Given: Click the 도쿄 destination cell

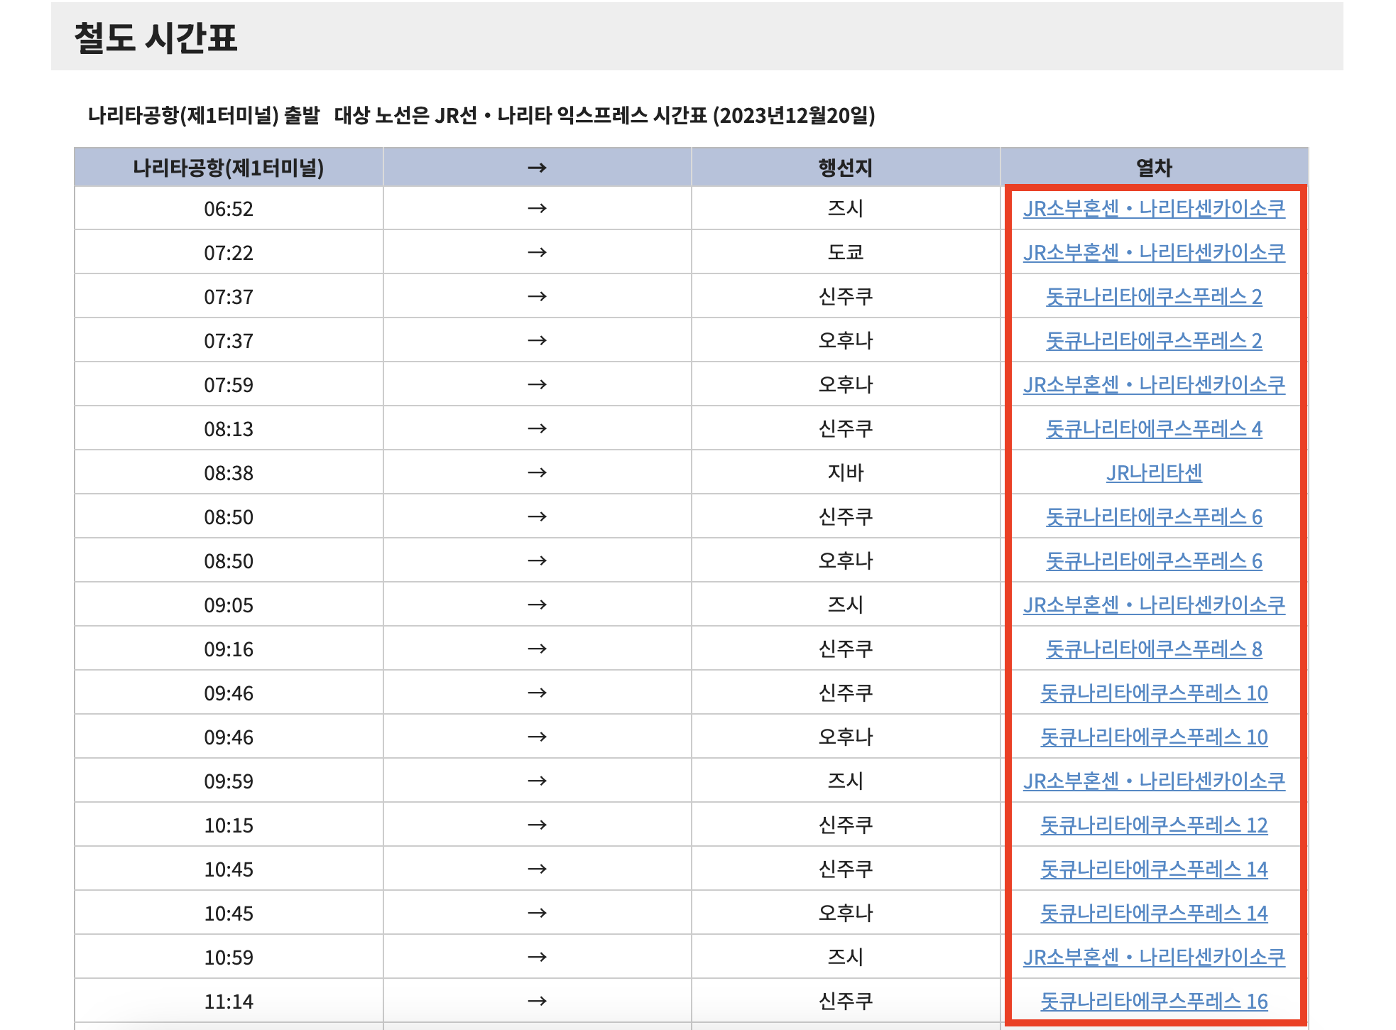Looking at the screenshot, I should click(x=846, y=253).
